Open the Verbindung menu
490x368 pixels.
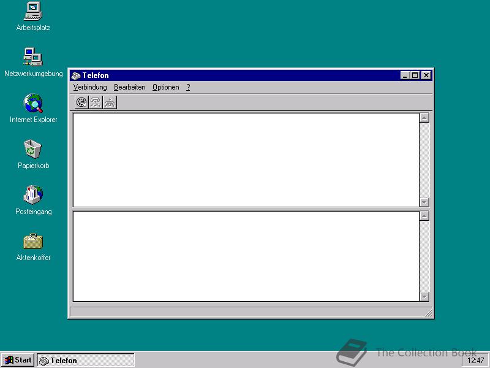tap(90, 87)
